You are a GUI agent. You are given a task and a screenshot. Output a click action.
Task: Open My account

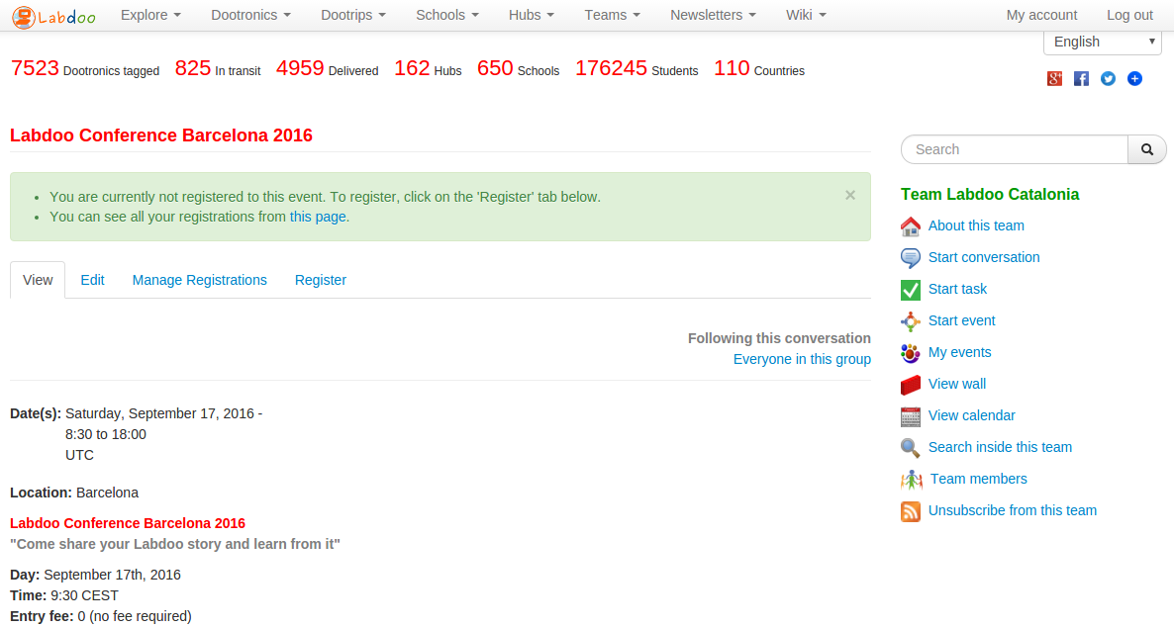click(1041, 15)
